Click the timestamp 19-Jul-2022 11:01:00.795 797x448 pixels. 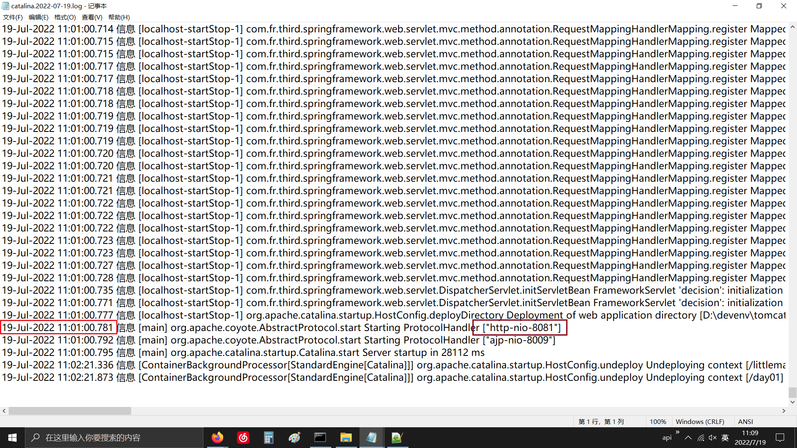(x=58, y=353)
